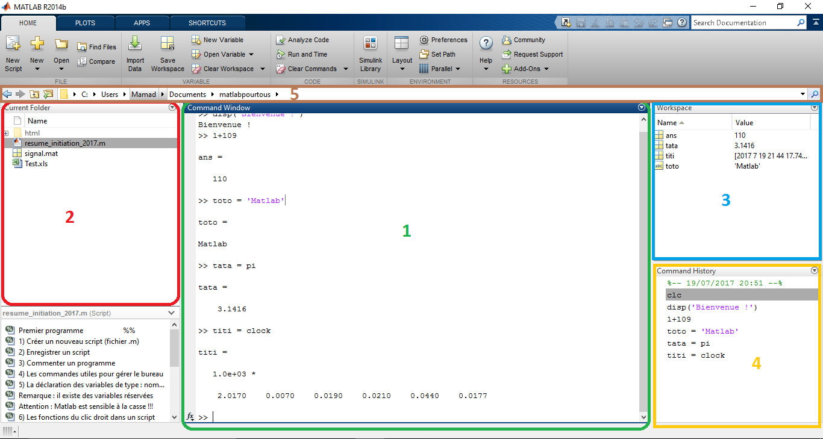Open the Layout menu
This screenshot has width=823, height=439.
(x=402, y=54)
